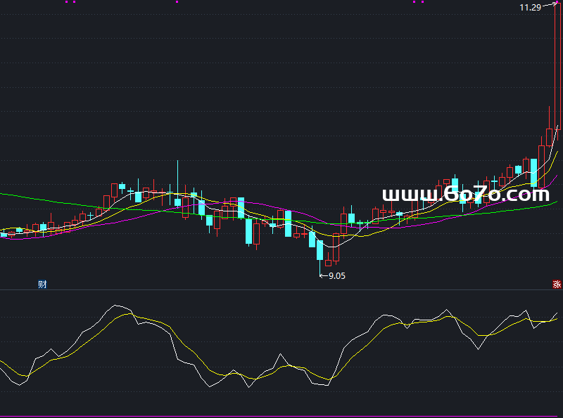The width and height of the screenshot is (563, 418).
Task: Click the first white oscillator peak on the left
Action: click(116, 306)
